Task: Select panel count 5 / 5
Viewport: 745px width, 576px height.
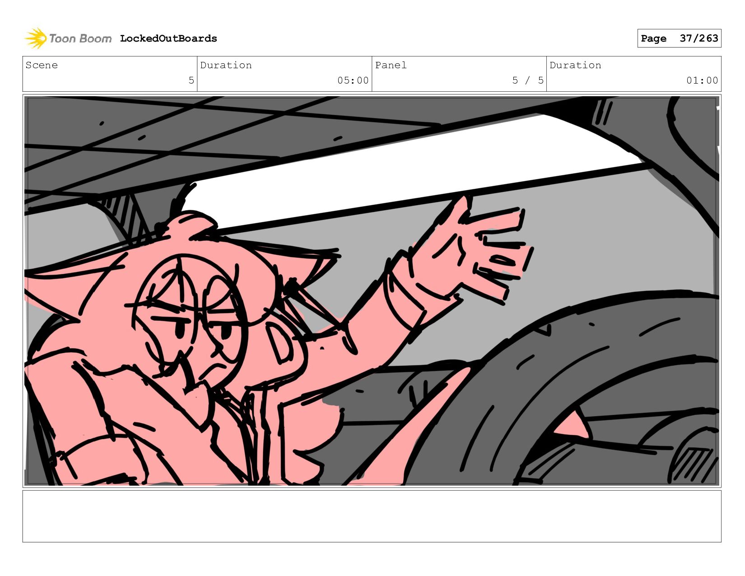Action: point(528,80)
